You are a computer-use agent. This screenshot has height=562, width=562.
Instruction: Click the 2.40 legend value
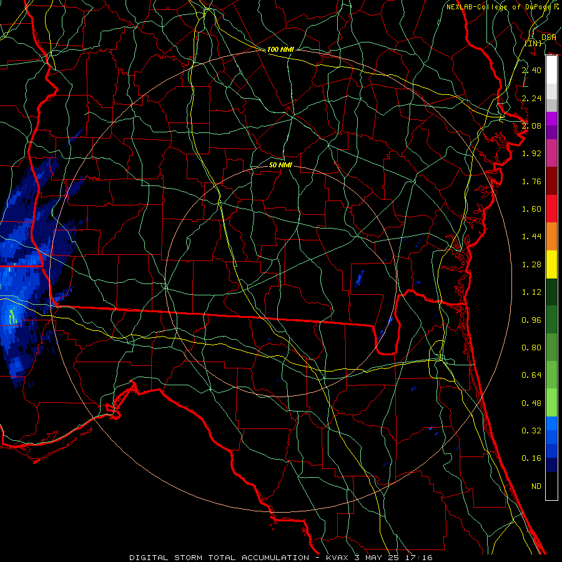coord(531,70)
